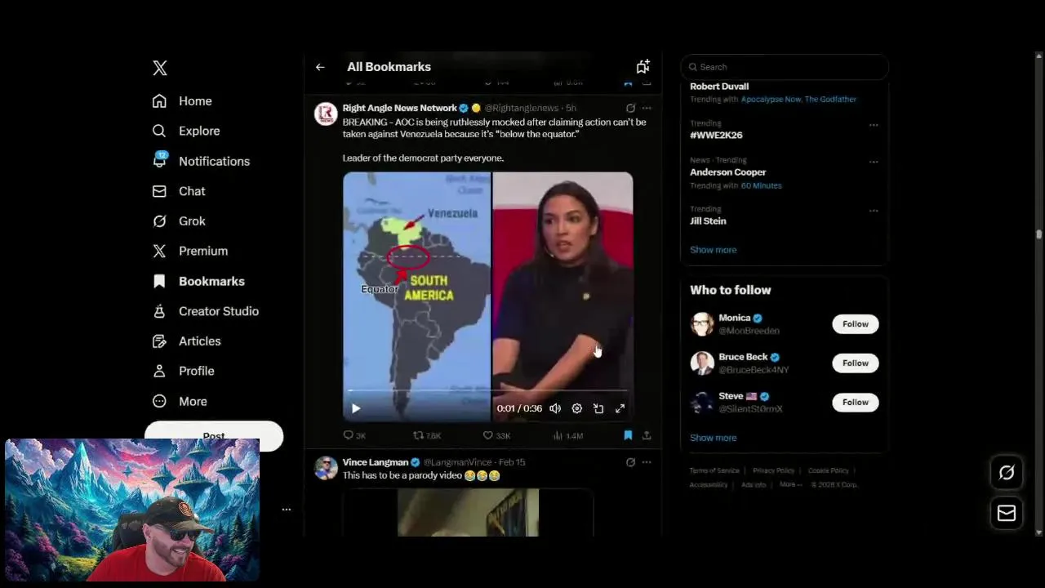Share the Right Angle News post
Screen dimensions: 1045x588
click(x=647, y=436)
